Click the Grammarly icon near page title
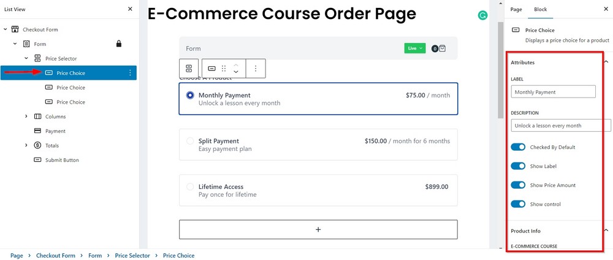Screen dimensions: 613x260 (483, 16)
